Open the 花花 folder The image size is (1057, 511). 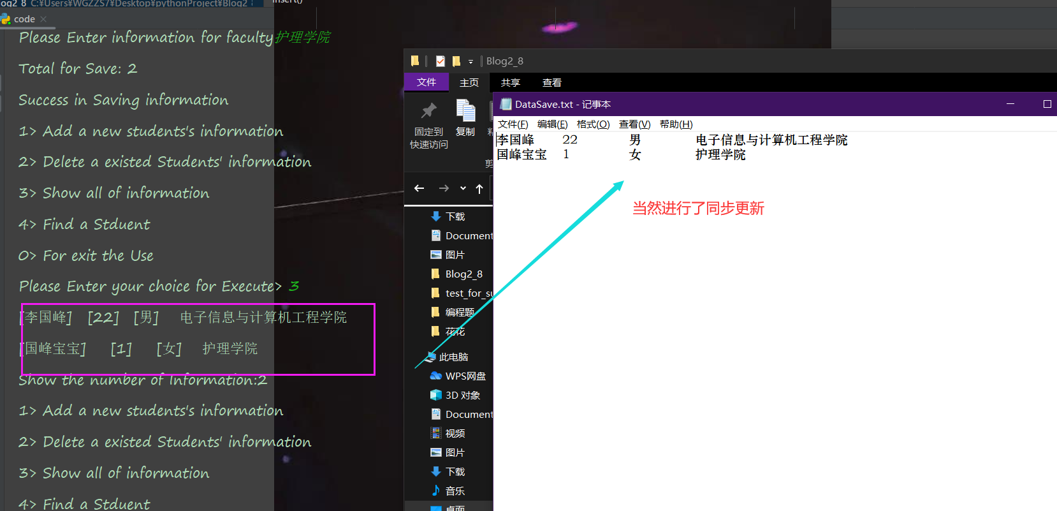tap(448, 331)
